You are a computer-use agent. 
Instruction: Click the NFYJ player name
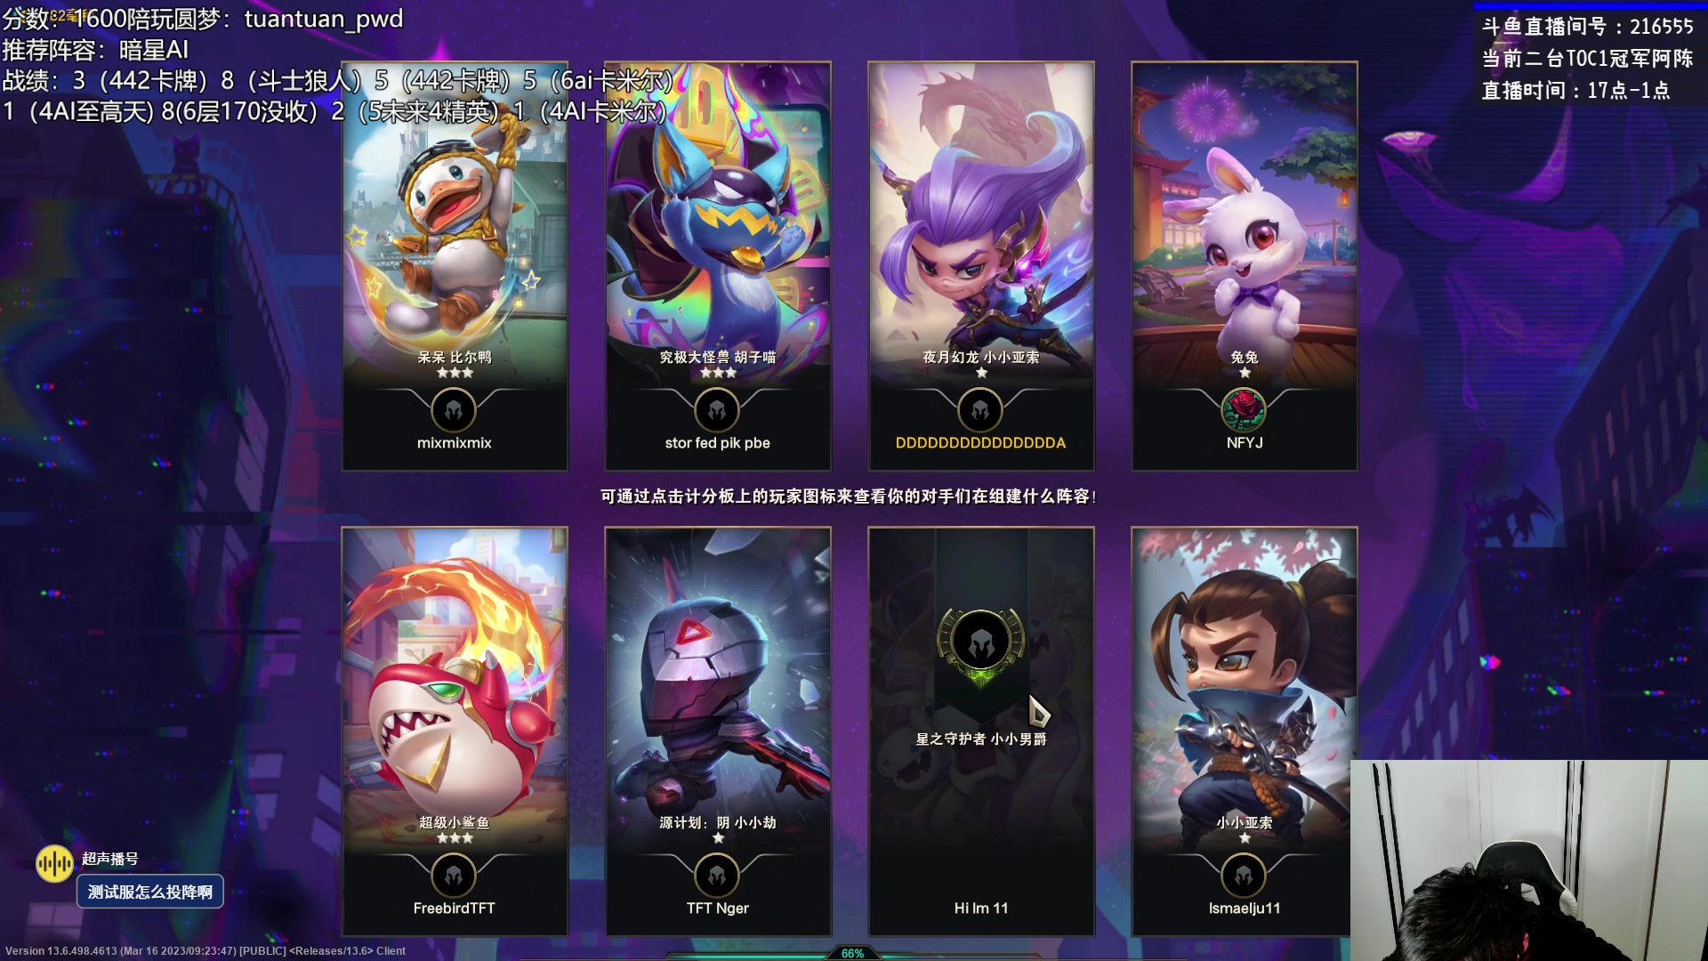click(x=1245, y=442)
